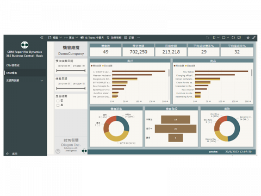Image resolution: width=261 pixels, height=196 pixels.
Task: Click the green logo icon beside Diagon Inc.
Action: (84, 151)
